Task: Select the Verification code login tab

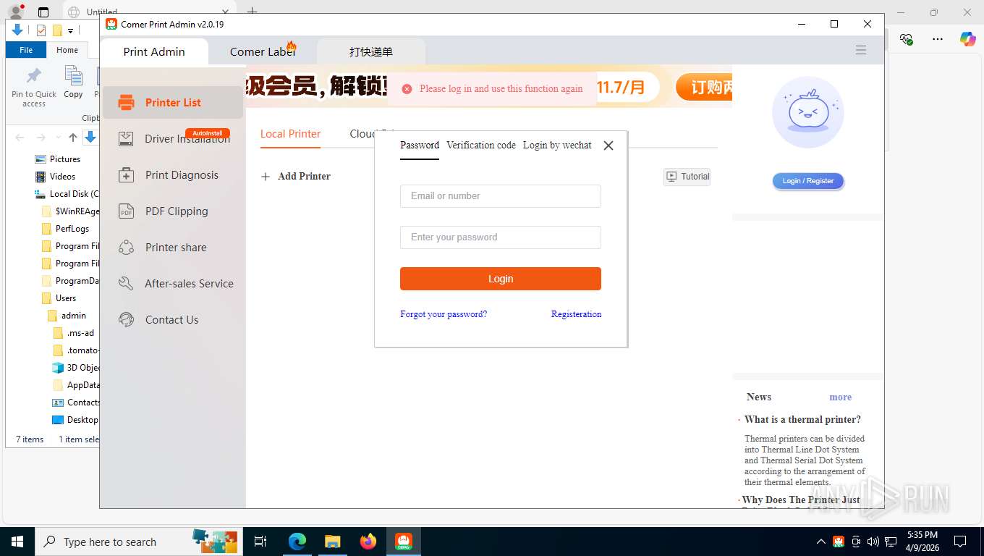Action: [481, 146]
